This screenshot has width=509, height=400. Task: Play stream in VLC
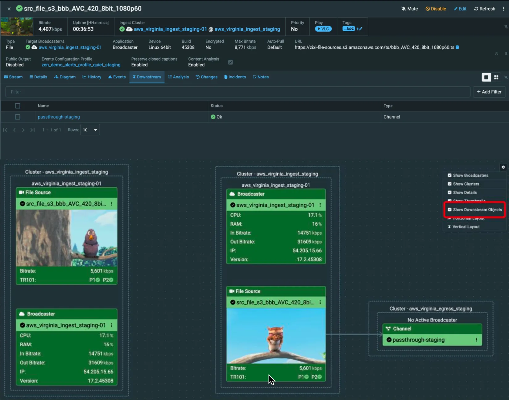[x=323, y=29]
